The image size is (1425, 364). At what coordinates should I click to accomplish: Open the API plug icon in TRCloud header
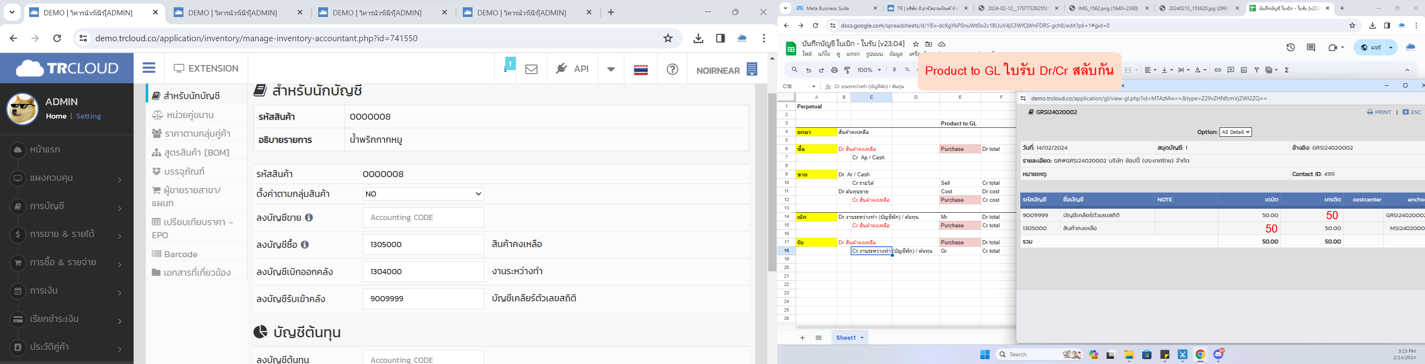561,68
